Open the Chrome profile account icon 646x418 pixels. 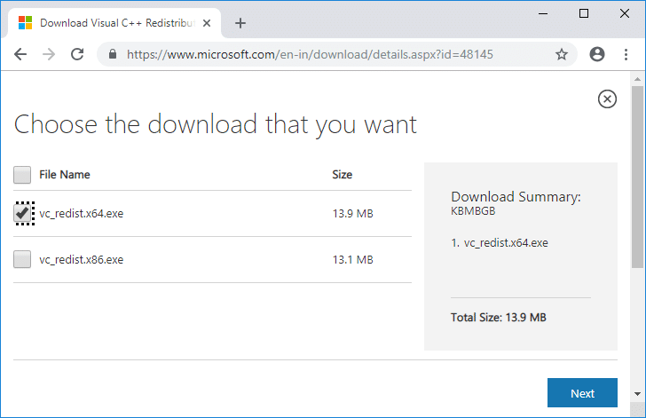click(597, 54)
